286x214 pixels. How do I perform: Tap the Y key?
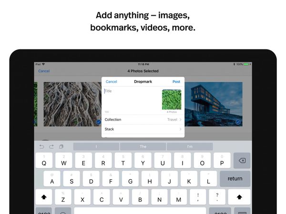(143, 161)
